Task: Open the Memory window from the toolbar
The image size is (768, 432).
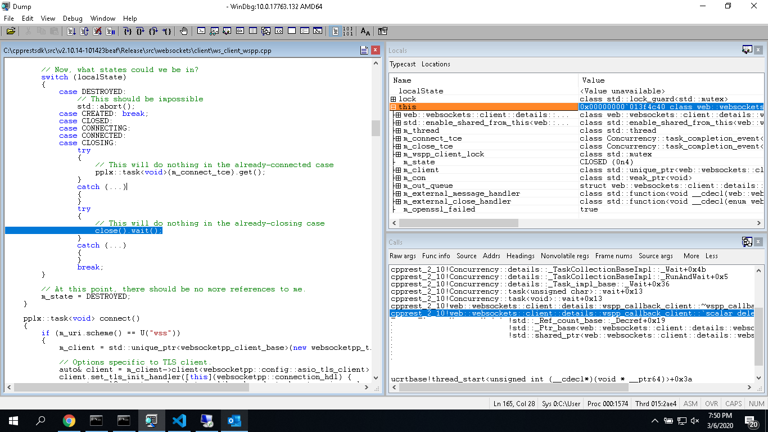Action: coord(254,31)
